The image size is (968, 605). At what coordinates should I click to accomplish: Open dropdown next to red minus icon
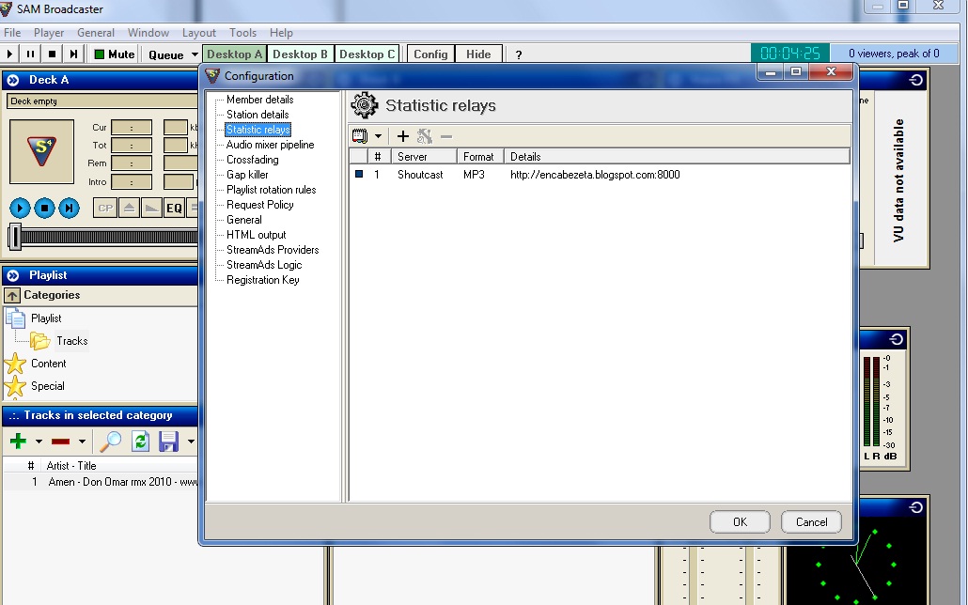[82, 442]
